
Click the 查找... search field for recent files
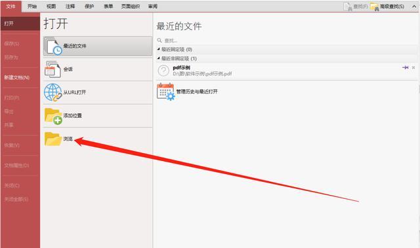pyautogui.click(x=287, y=41)
